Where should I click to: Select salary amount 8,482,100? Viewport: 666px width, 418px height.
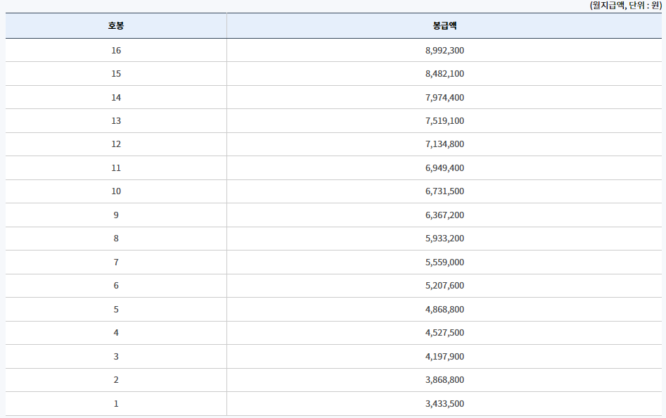coord(444,74)
